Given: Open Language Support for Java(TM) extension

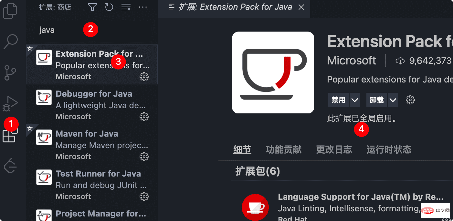Looking at the screenshot, I should [361, 197].
